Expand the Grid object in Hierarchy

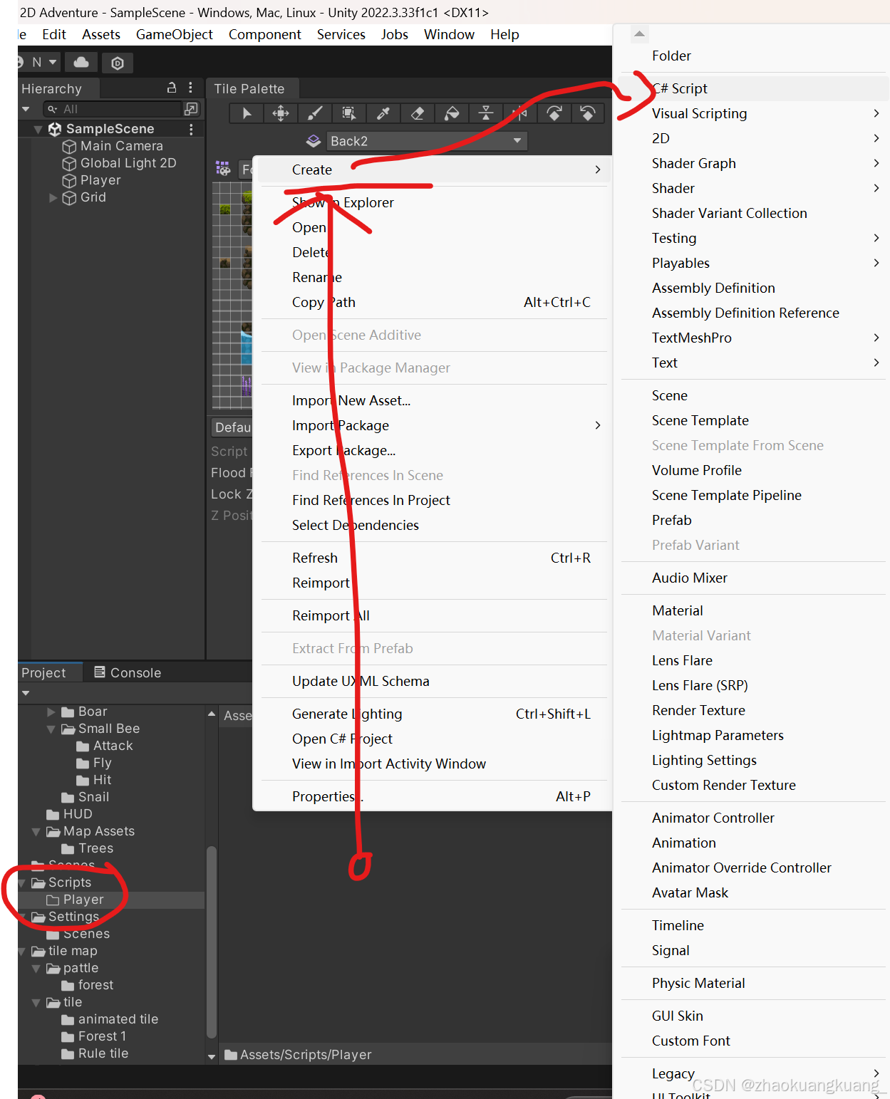tap(53, 198)
